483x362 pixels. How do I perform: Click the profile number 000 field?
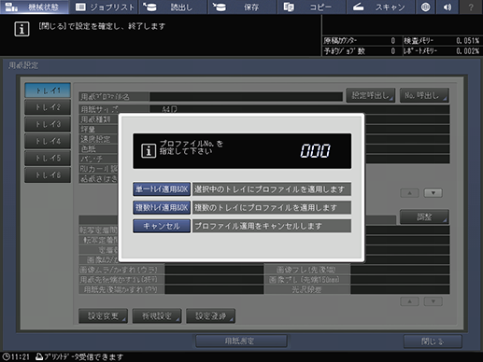(x=315, y=151)
